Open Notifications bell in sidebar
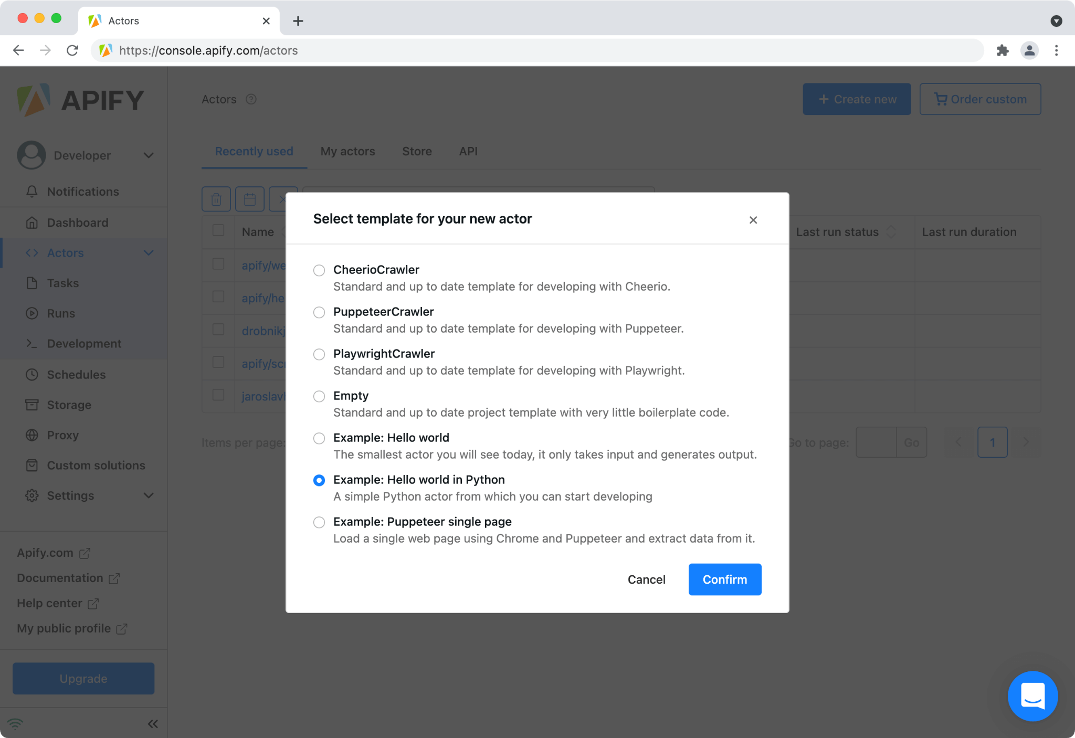This screenshot has height=738, width=1075. [32, 192]
